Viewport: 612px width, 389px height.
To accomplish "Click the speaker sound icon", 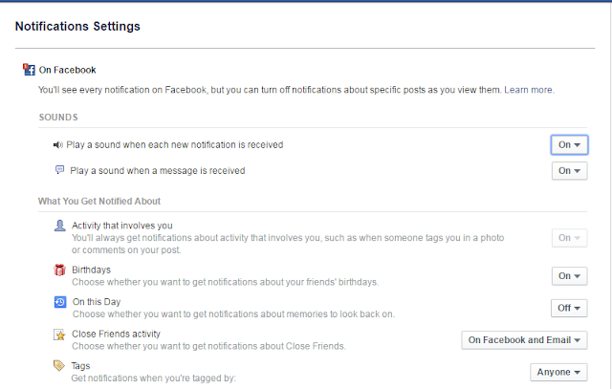I will click(x=59, y=144).
